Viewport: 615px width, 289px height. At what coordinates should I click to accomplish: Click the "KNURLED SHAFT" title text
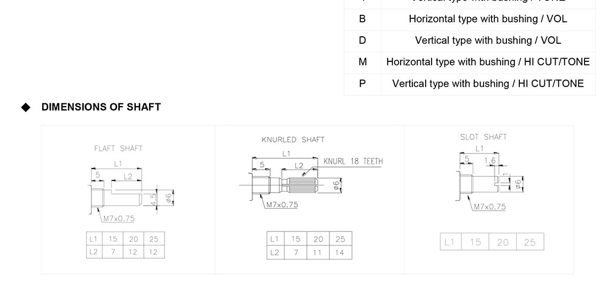293,140
